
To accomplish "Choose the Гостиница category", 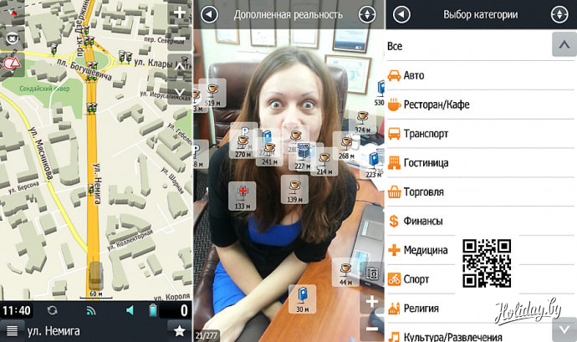I will (426, 162).
